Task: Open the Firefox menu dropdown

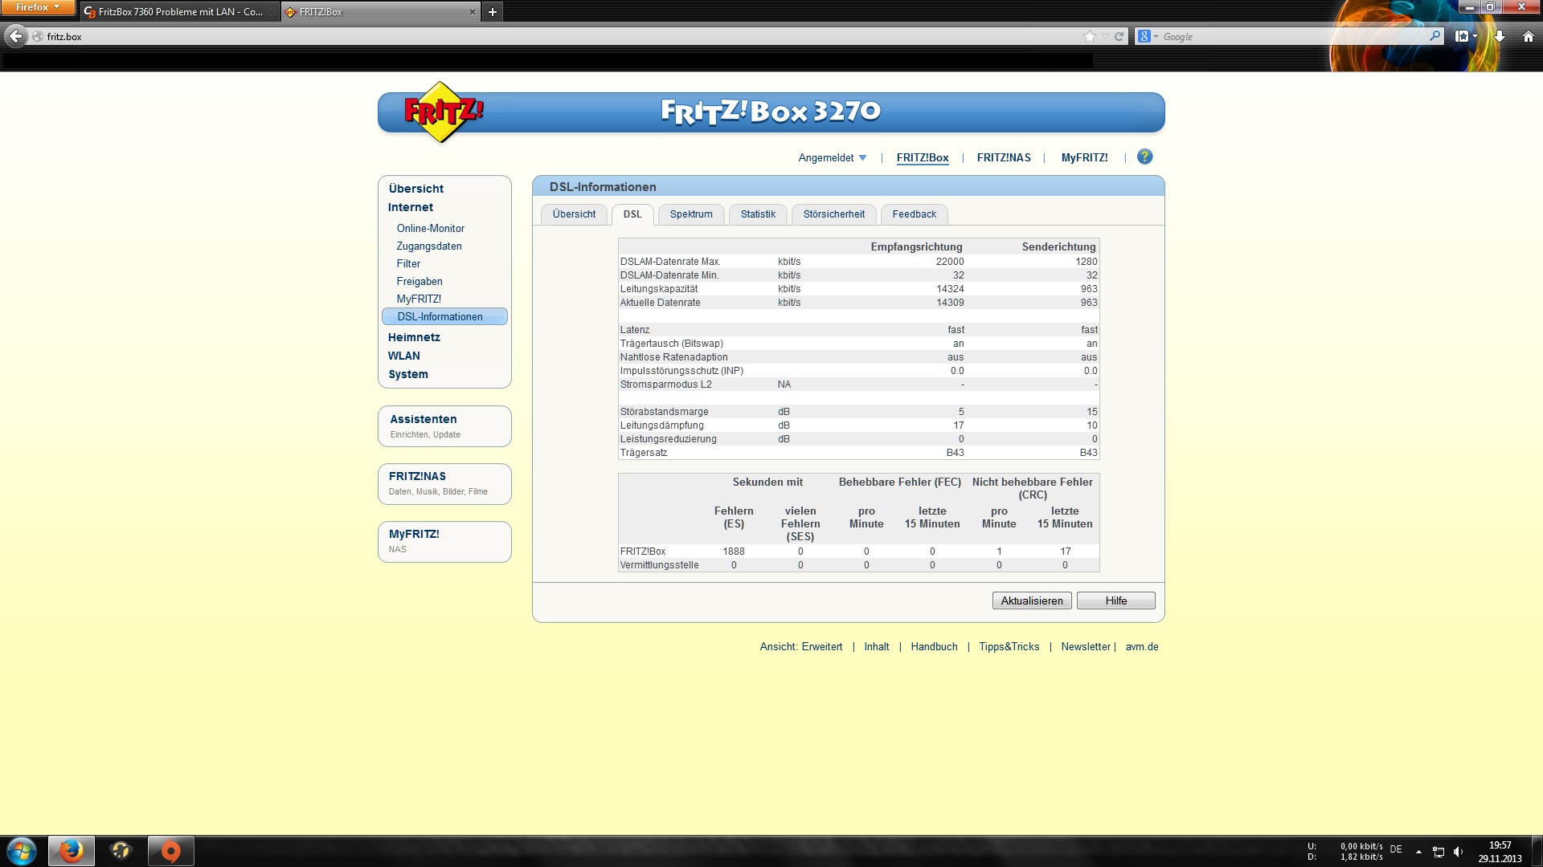Action: point(37,7)
